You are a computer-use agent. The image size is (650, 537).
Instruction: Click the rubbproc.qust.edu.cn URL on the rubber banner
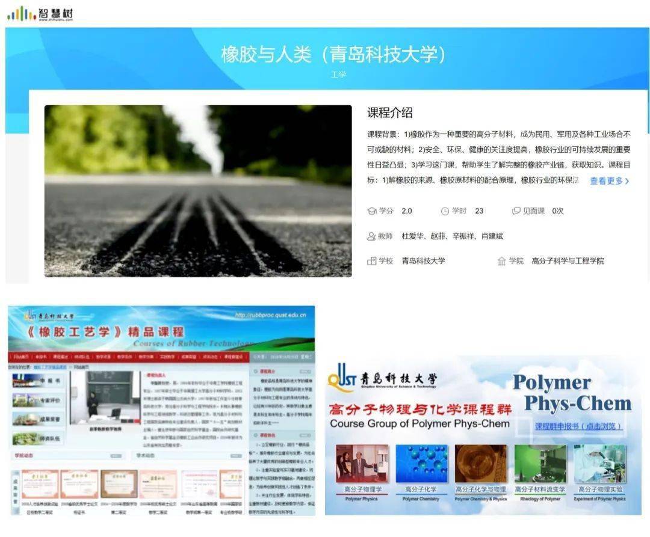(271, 315)
